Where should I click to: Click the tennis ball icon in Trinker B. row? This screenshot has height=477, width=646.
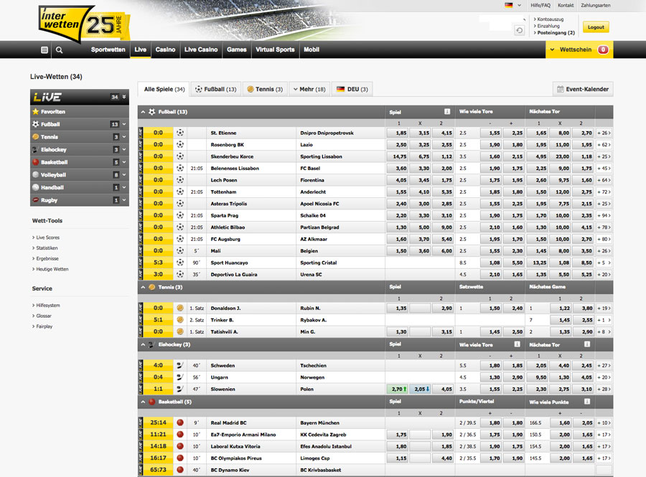[180, 320]
